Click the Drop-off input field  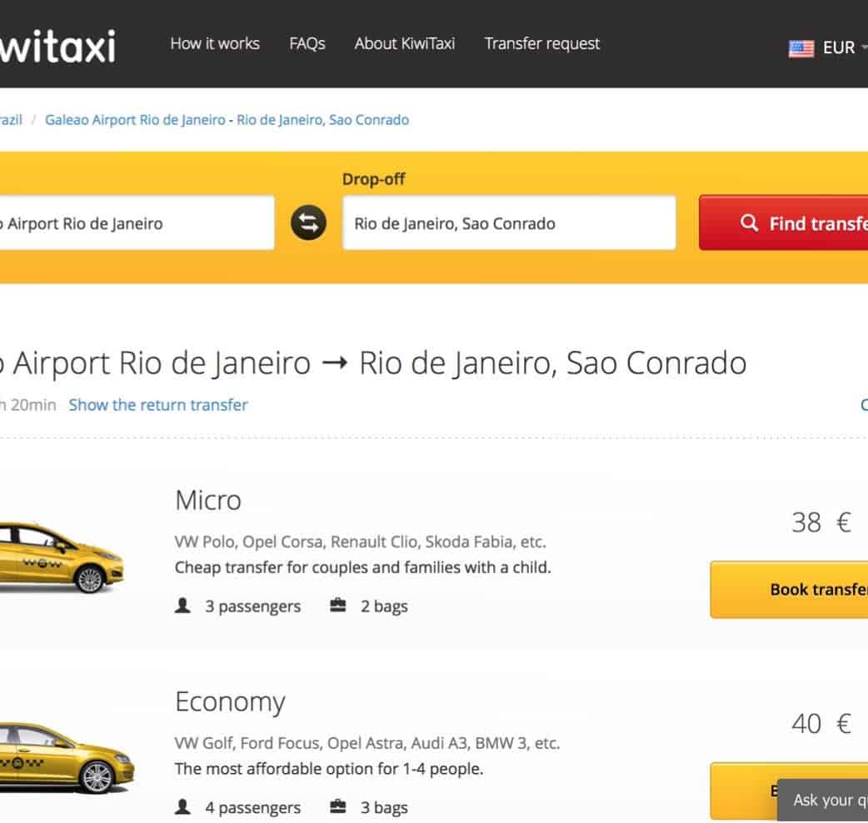click(x=508, y=223)
